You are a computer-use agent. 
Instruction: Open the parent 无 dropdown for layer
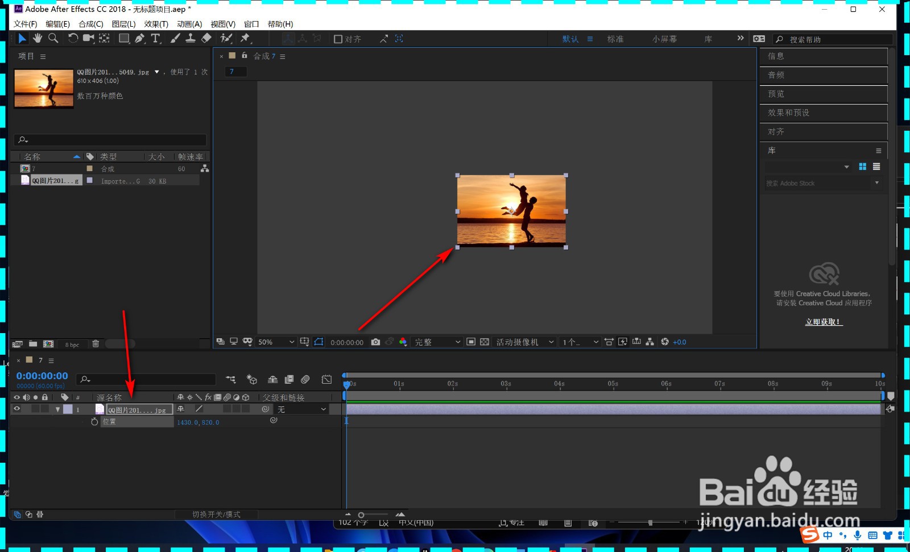click(x=301, y=409)
